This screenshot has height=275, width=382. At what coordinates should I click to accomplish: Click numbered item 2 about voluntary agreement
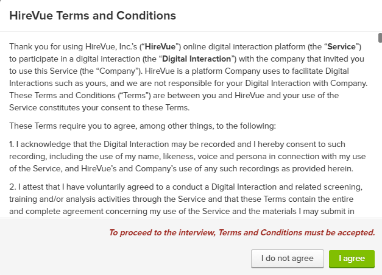click(183, 187)
